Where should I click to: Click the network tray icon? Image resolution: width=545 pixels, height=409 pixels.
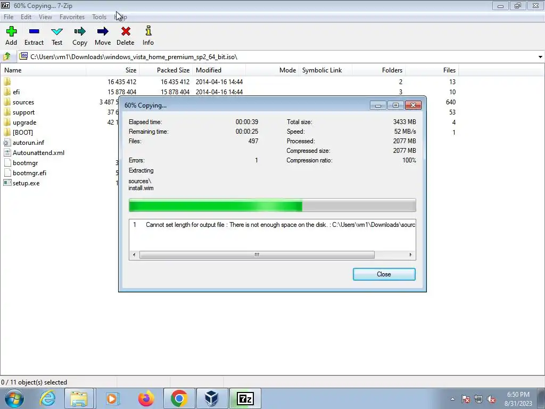[x=478, y=399]
